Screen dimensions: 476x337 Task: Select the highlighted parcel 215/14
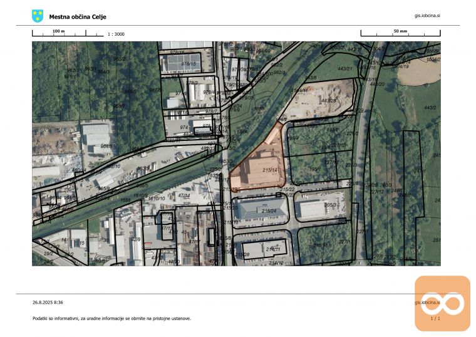(x=260, y=164)
